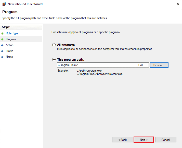
Task: Go to the Rule Type step text
Action: tap(12, 33)
